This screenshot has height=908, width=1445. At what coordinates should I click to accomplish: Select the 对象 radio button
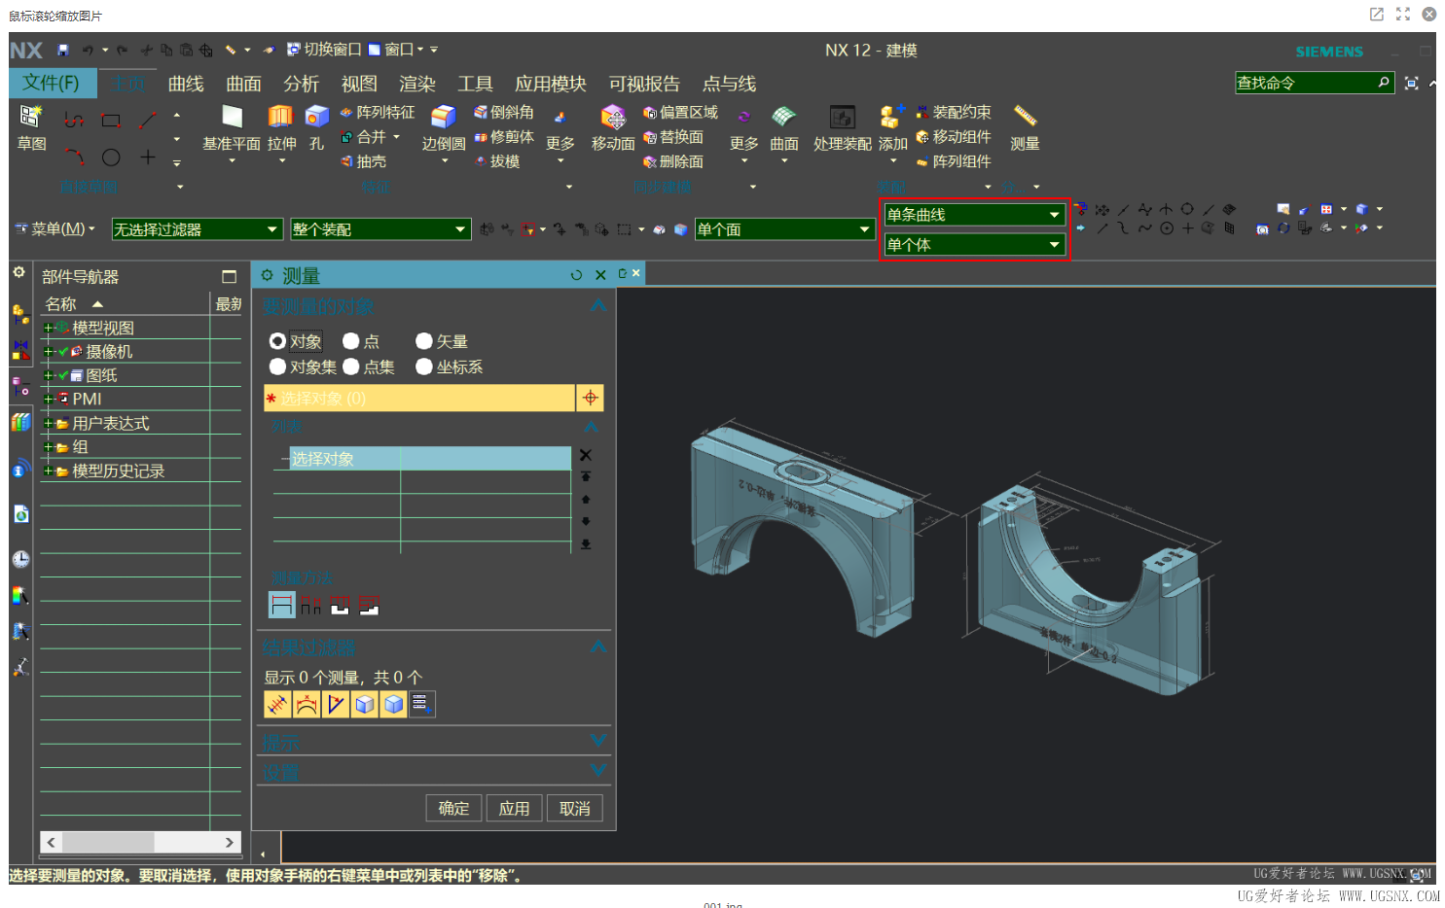(x=277, y=341)
